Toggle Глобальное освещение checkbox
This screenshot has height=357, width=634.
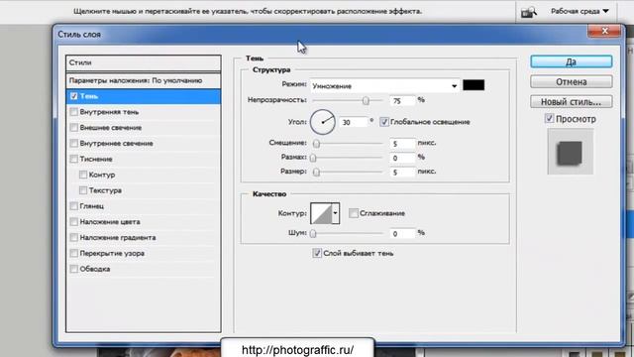pyautogui.click(x=384, y=122)
